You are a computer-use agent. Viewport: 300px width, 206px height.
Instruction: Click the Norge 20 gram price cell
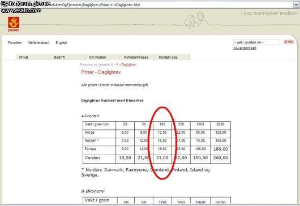(125, 133)
